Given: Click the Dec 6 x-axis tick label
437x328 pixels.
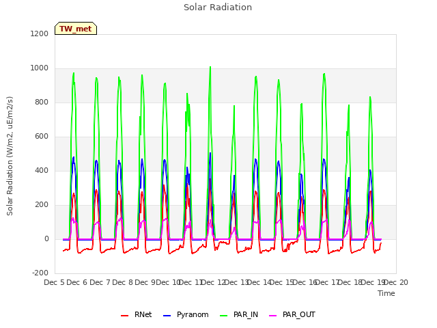Looking at the screenshot, I should [x=77, y=282].
